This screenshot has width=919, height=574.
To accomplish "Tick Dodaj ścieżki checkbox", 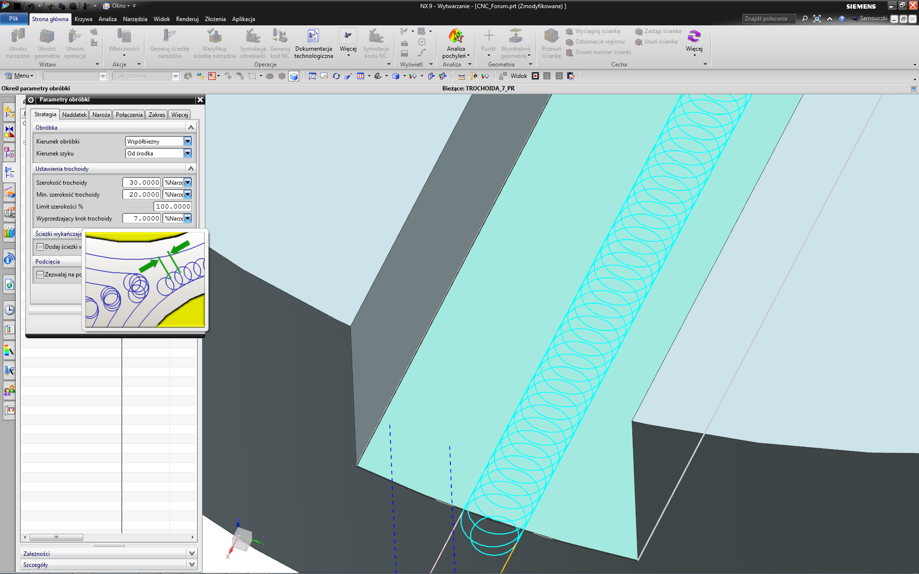I will coord(40,247).
